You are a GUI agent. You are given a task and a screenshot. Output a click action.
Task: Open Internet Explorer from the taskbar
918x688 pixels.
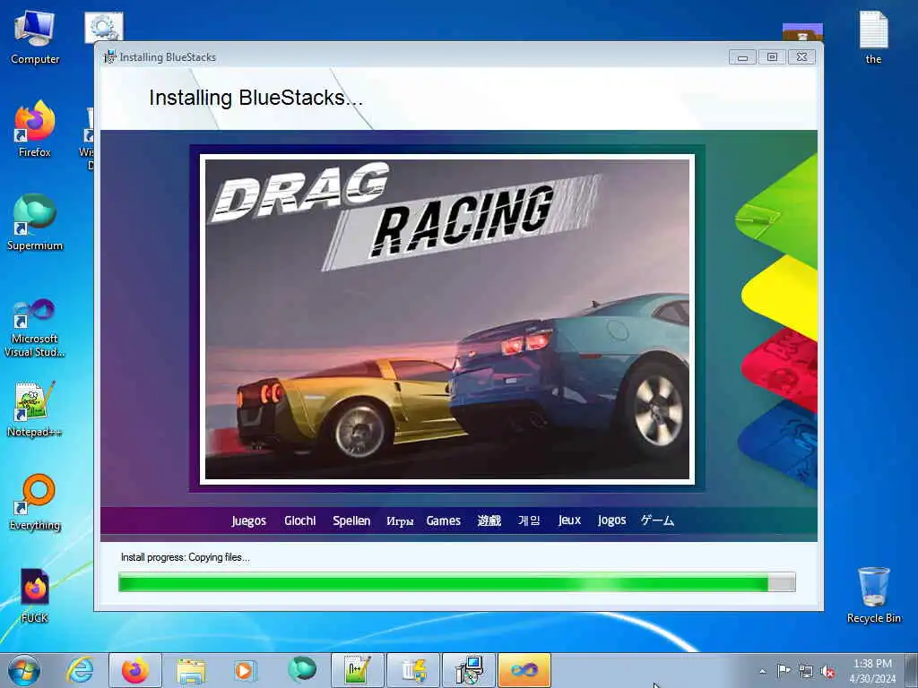click(80, 670)
